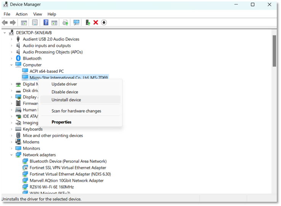
Task: Click the Firmware chip icon
Action: pyautogui.click(x=18, y=103)
